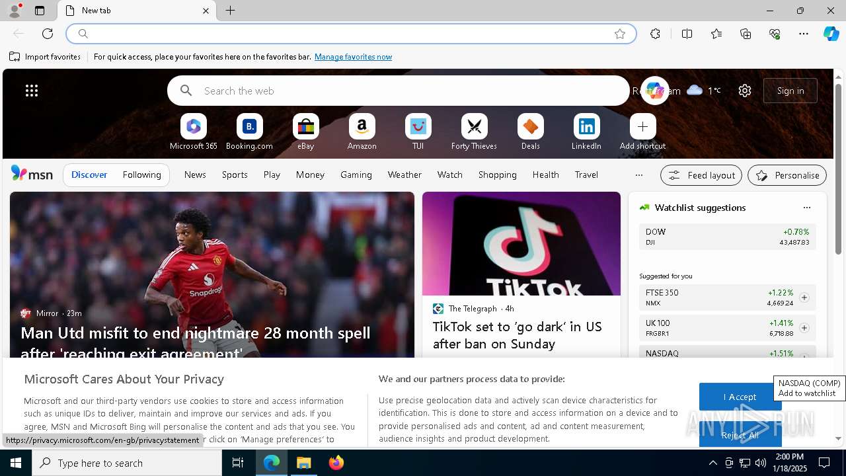This screenshot has width=846, height=476.
Task: Open the Shopping category
Action: [497, 175]
